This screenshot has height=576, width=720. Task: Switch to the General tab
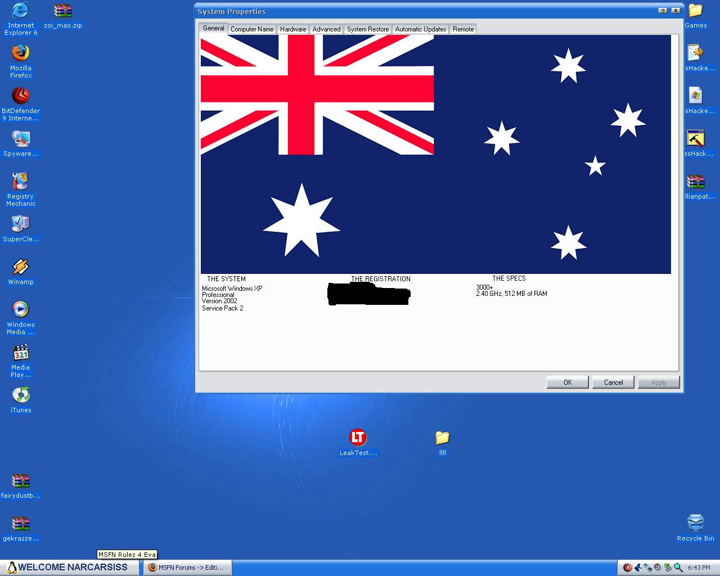[213, 28]
